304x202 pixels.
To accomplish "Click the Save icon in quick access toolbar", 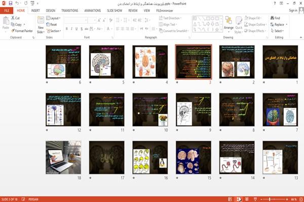I will (11, 4).
